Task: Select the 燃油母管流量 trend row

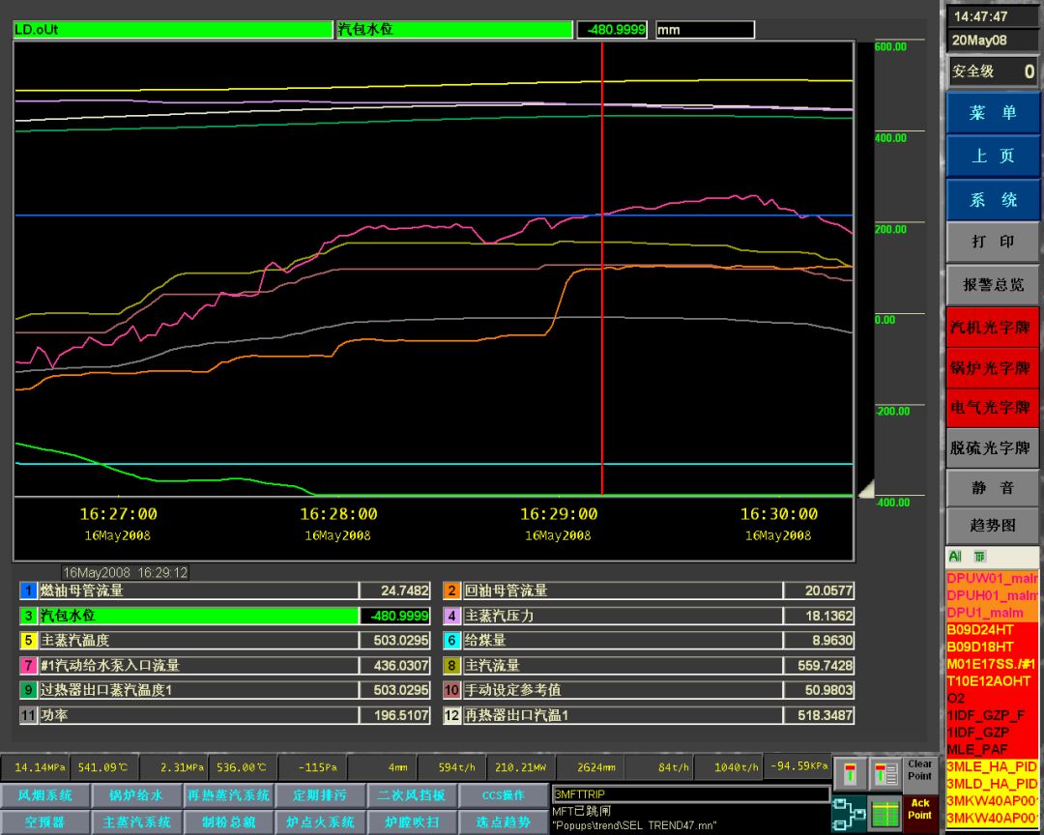Action: pyautogui.click(x=225, y=590)
